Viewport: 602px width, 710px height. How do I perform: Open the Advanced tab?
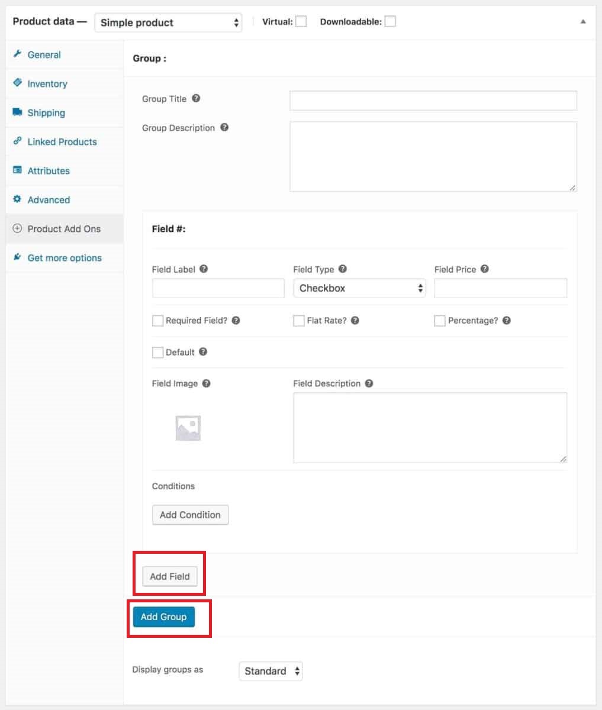(x=65, y=199)
